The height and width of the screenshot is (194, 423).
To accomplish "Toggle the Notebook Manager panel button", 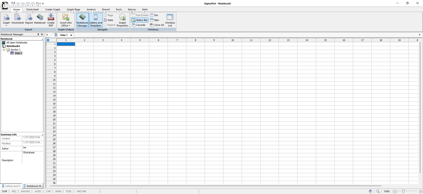I will click(x=83, y=20).
